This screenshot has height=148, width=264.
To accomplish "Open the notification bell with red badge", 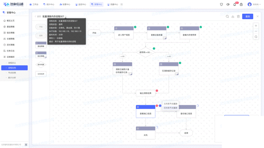I will point(234,4).
